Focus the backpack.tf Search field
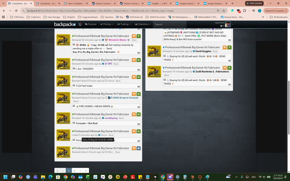The image size is (290, 181). (x=169, y=24)
